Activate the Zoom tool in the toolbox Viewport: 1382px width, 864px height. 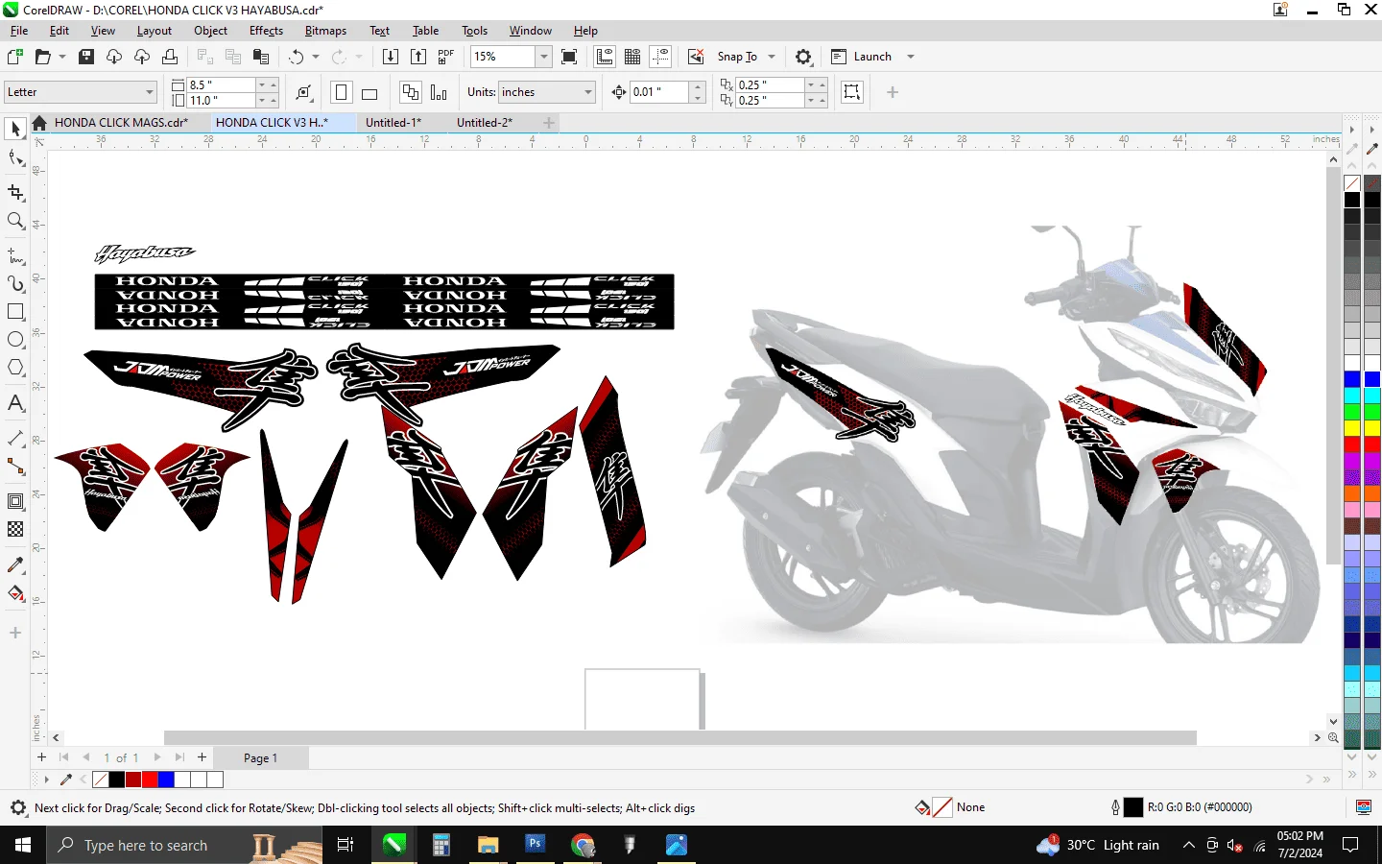(x=15, y=221)
